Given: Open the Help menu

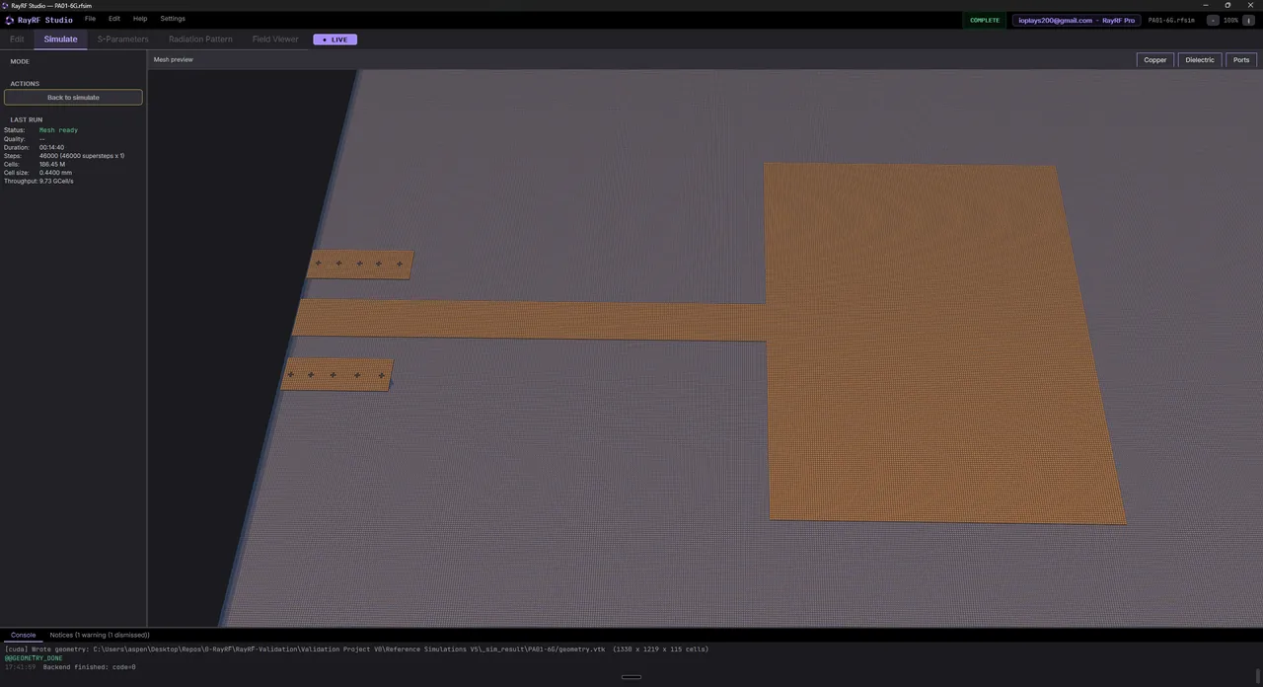Looking at the screenshot, I should coord(140,19).
